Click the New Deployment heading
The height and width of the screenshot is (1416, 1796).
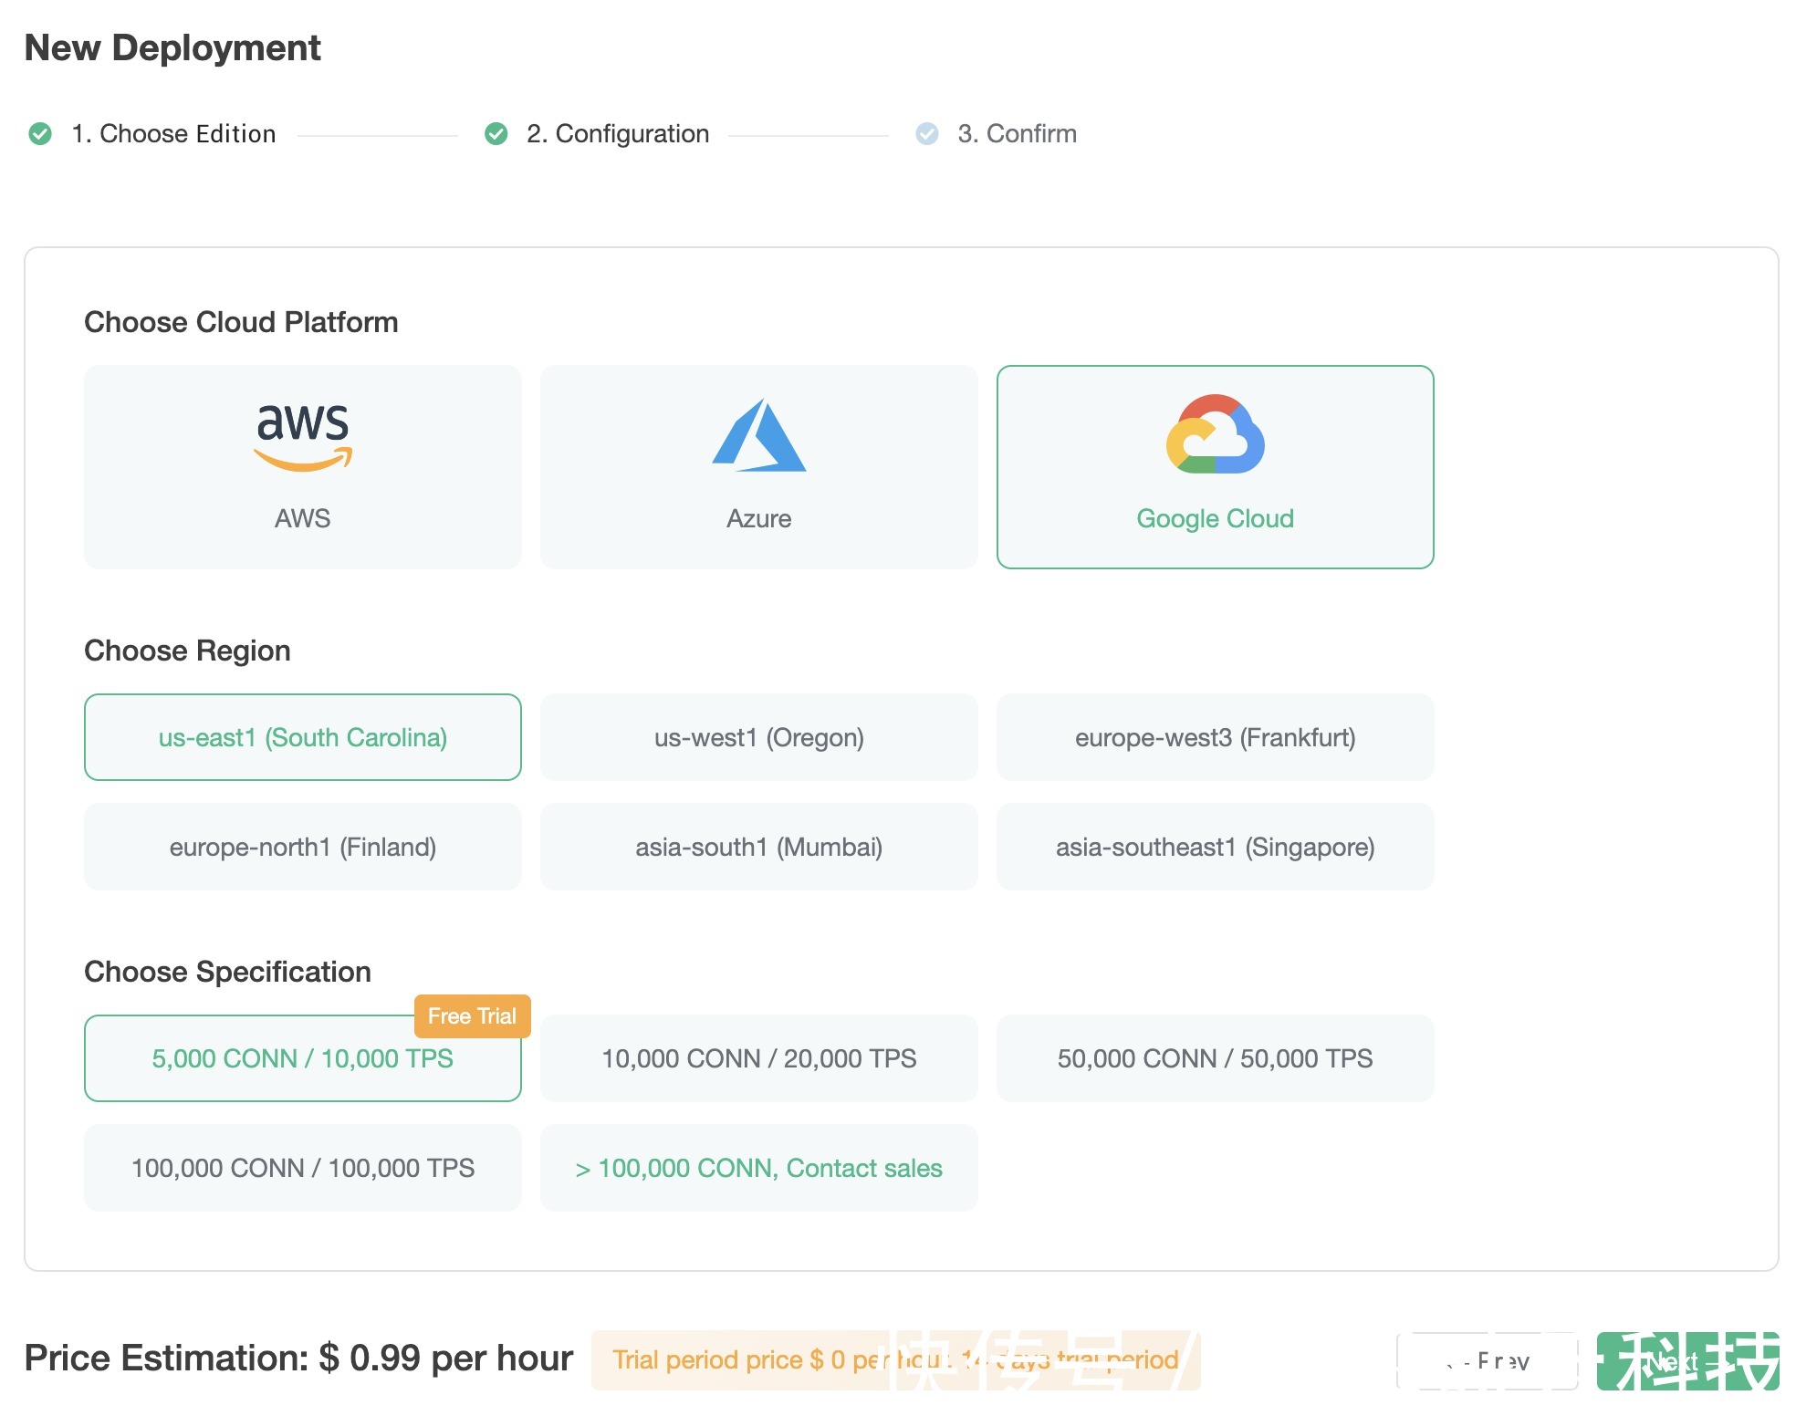(172, 47)
